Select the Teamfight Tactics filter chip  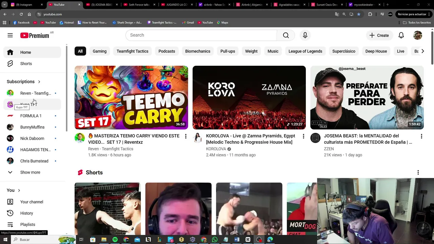[x=133, y=51]
